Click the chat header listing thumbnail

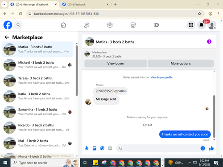click(90, 41)
